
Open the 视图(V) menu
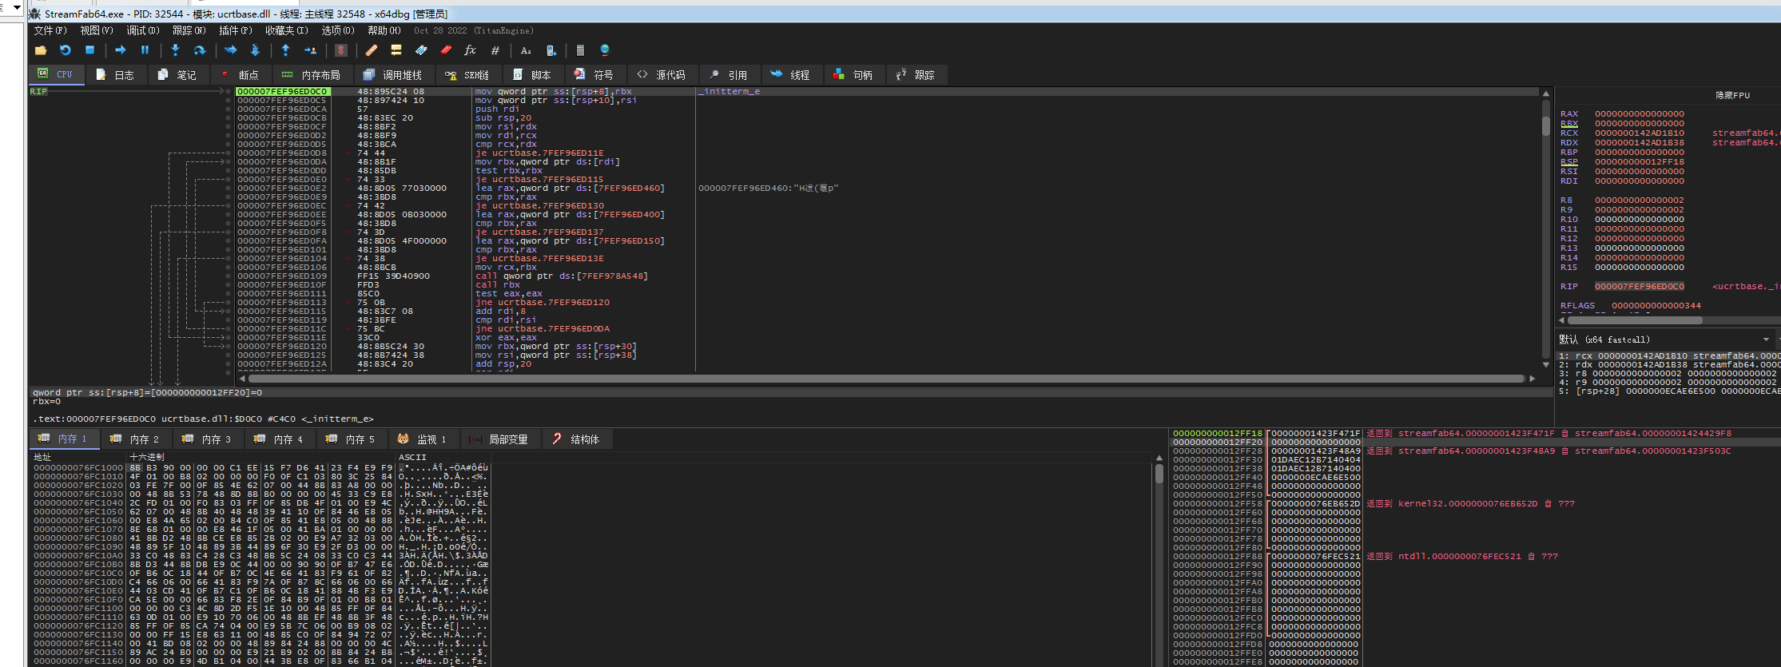(97, 30)
